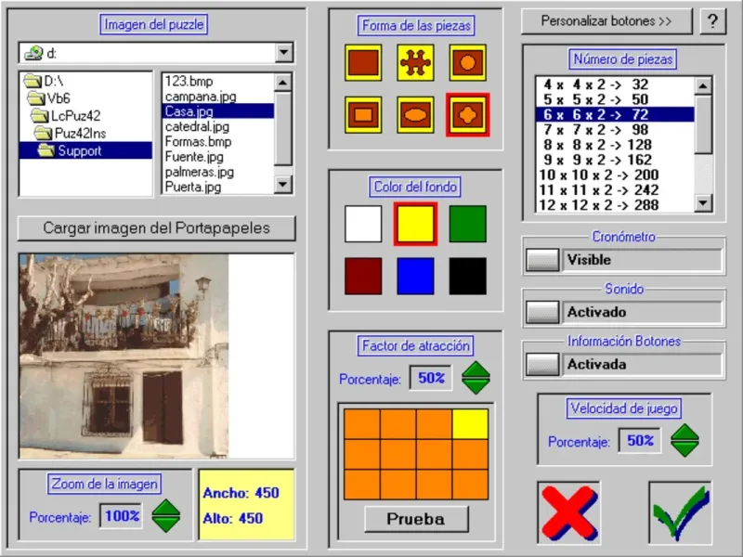Screen dimensions: 743x557
Task: Adjust Factor de atracción percentage arrows
Action: coord(476,378)
